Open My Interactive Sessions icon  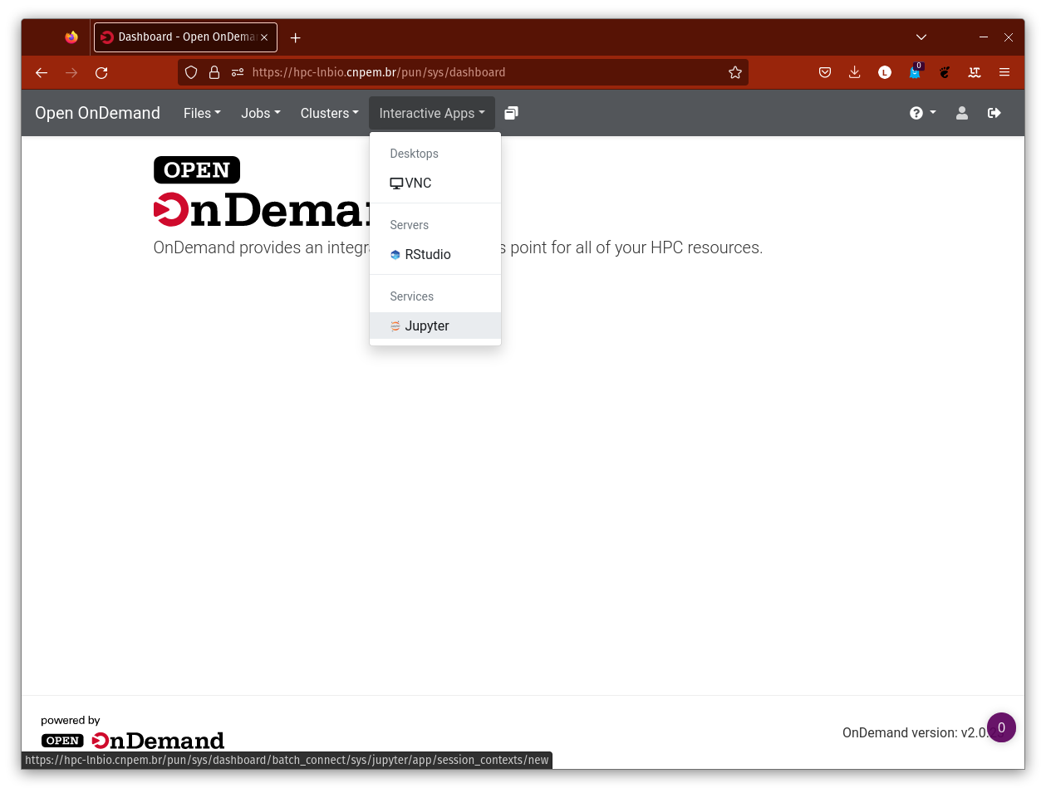coord(511,113)
